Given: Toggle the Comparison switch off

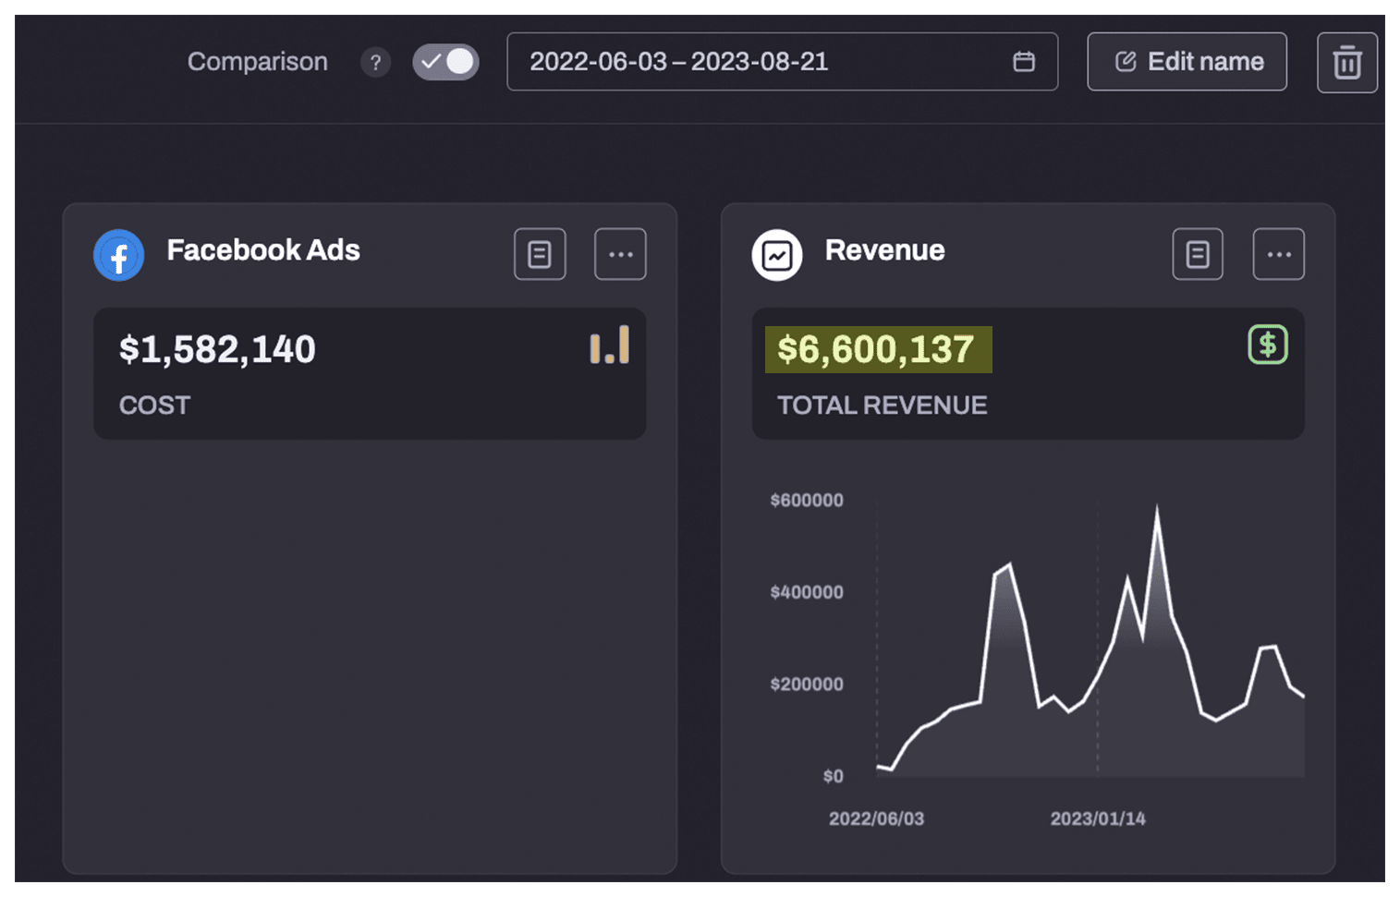Looking at the screenshot, I should (x=445, y=63).
